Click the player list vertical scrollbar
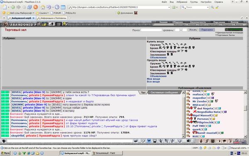249x156 pixels. 245,114
